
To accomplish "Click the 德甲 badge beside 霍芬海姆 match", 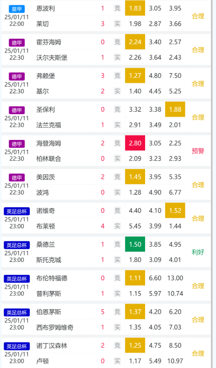I will click(x=17, y=43).
